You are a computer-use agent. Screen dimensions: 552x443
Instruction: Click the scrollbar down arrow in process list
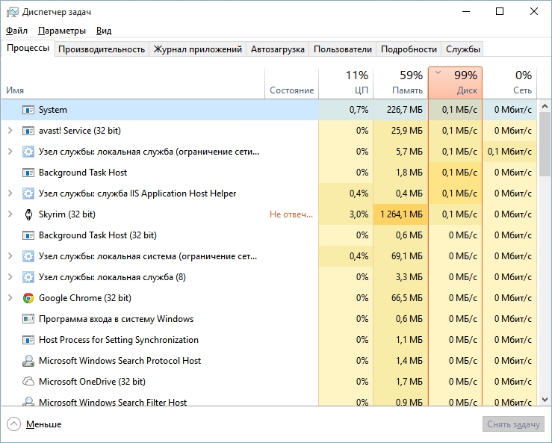pos(545,400)
